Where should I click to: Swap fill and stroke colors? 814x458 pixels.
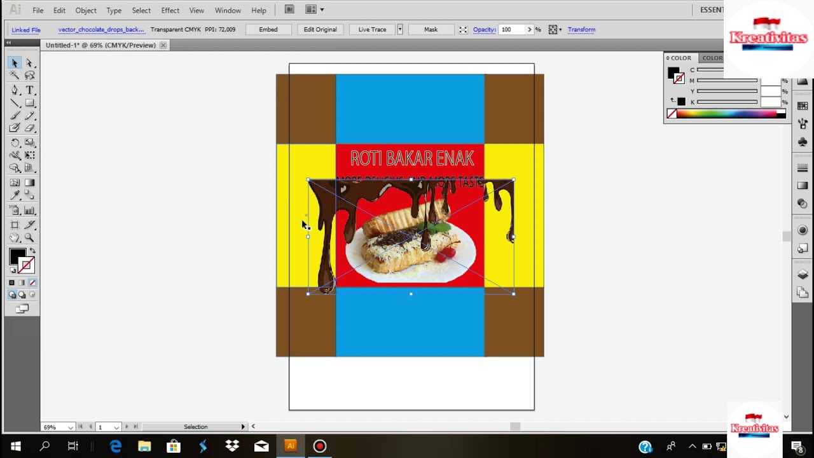tap(32, 251)
